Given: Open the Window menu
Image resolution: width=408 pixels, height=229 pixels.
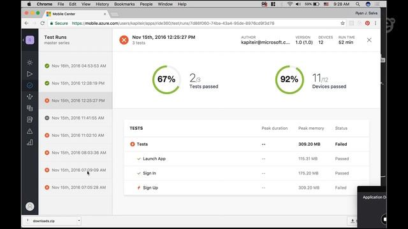Looking at the screenshot, I should [165, 4].
